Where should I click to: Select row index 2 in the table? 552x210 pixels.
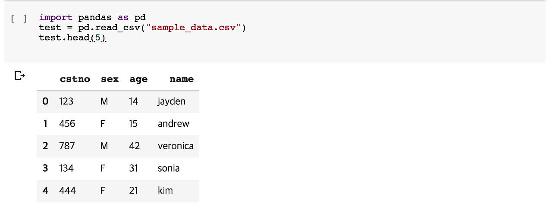[45, 146]
